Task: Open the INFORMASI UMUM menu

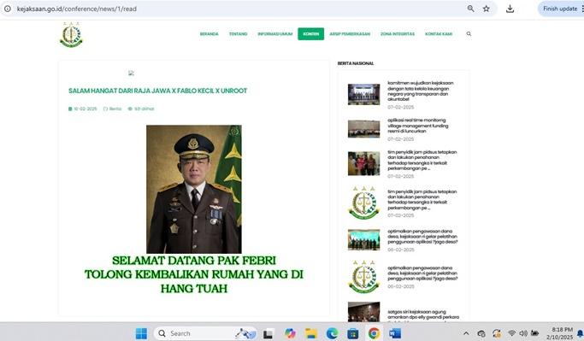Action: click(x=274, y=34)
